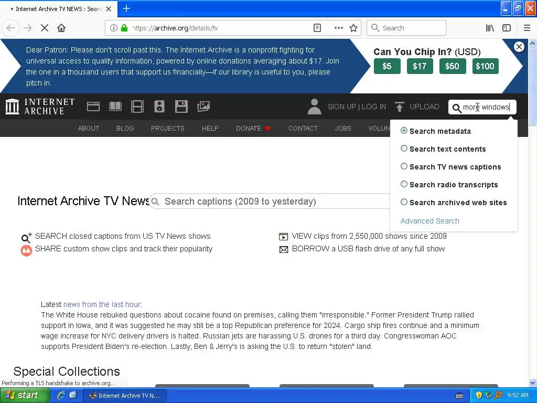
Task: Click the UPLOAD link text
Action: coord(424,107)
